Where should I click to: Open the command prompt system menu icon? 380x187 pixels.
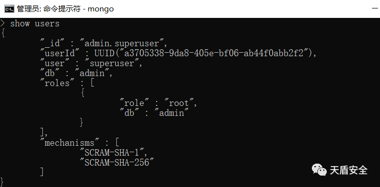9,9
